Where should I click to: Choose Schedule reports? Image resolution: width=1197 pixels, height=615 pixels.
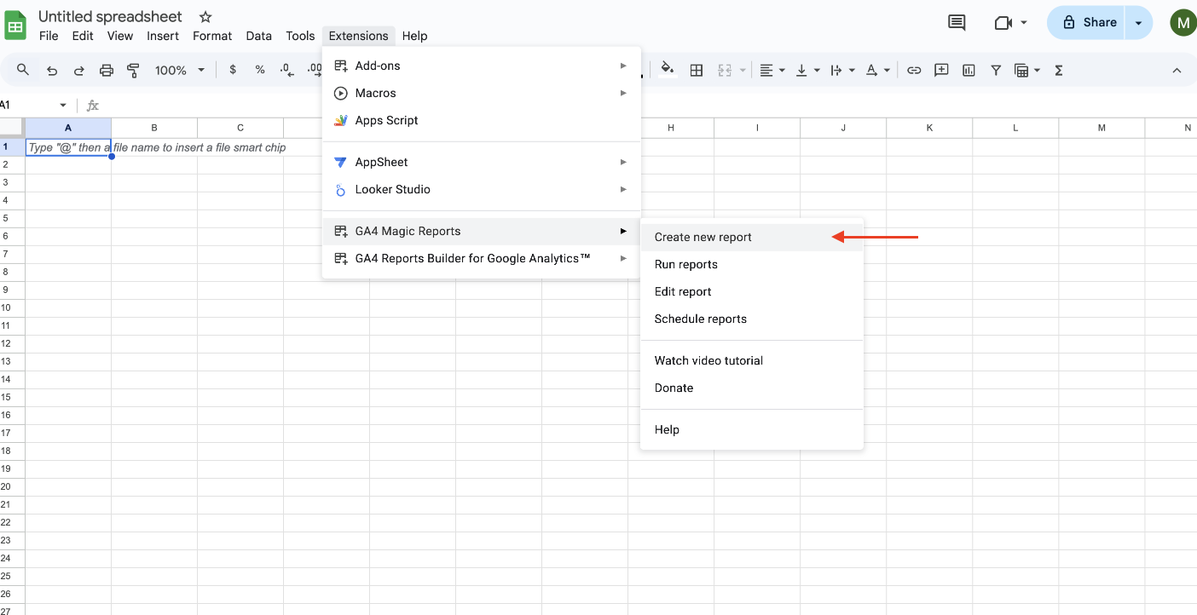[752, 319]
